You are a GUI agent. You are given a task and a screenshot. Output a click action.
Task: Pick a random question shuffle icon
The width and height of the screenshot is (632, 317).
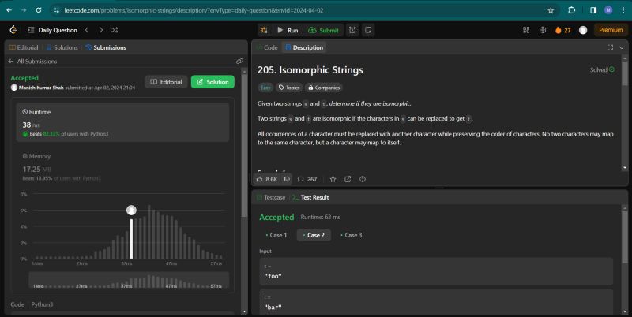[115, 30]
